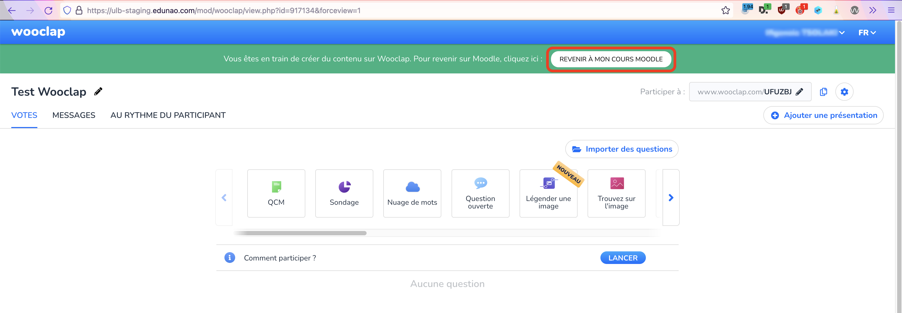Click REVENIR À MON COURS MOODLE button
Image resolution: width=902 pixels, height=313 pixels.
(611, 59)
